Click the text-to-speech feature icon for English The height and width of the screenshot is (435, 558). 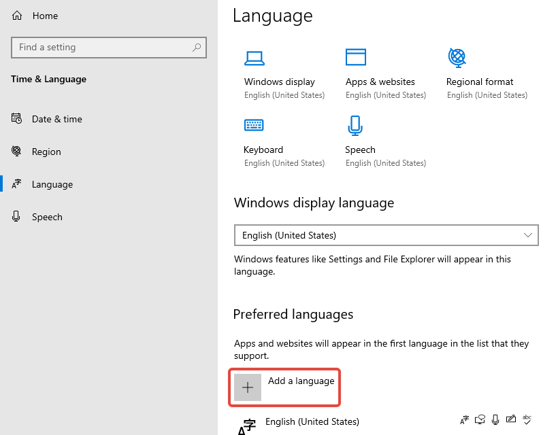[x=480, y=420]
